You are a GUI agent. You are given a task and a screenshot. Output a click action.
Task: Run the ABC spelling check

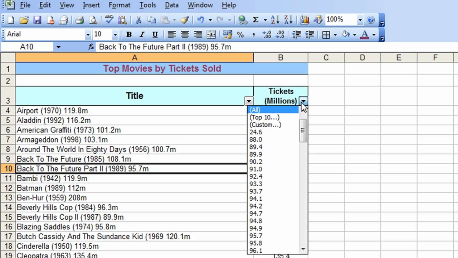click(109, 20)
